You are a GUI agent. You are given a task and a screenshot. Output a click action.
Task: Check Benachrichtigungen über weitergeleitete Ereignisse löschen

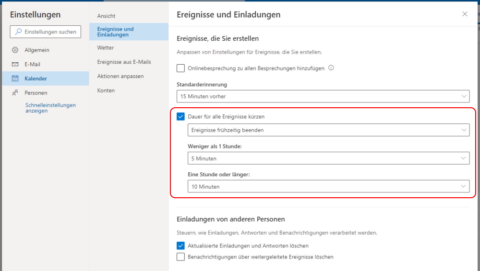click(x=180, y=257)
